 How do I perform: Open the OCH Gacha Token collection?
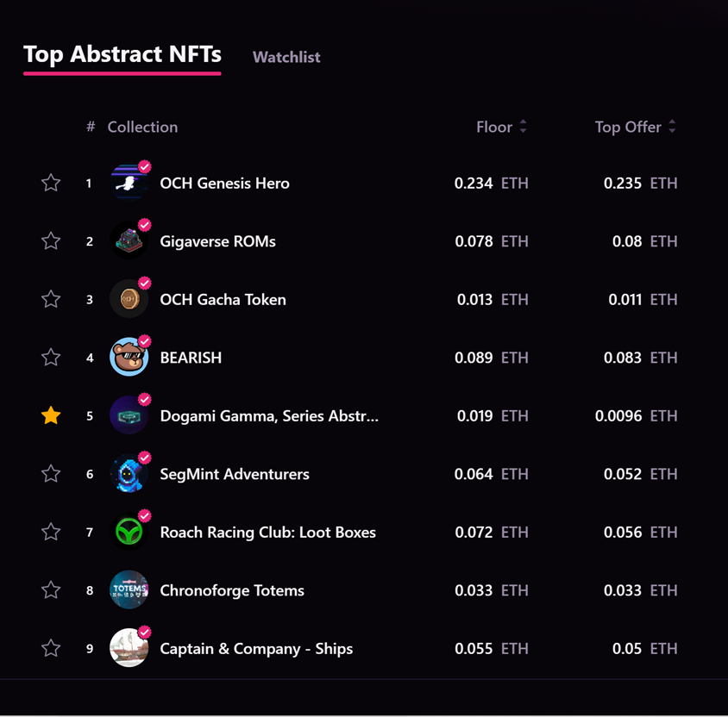pos(223,300)
